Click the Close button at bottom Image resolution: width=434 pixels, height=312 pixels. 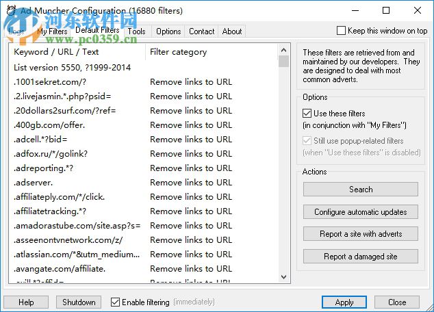point(397,302)
